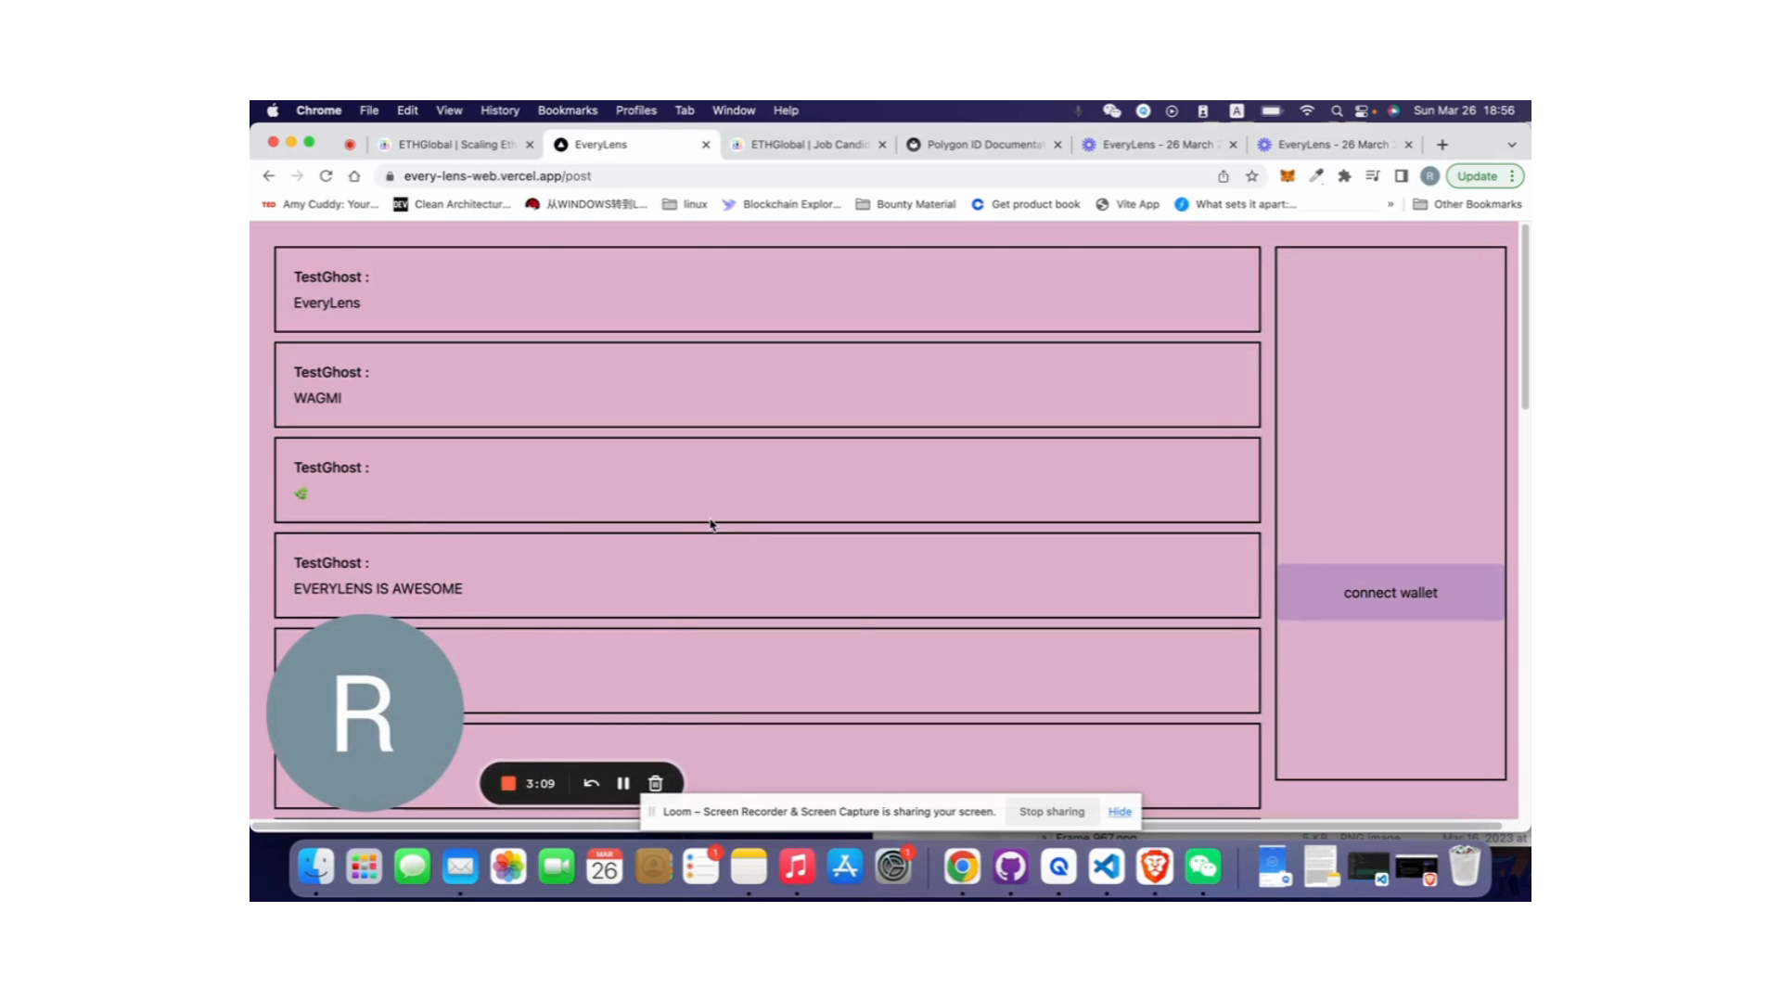Open the Profiles menu
The image size is (1781, 1002).
coord(636,110)
